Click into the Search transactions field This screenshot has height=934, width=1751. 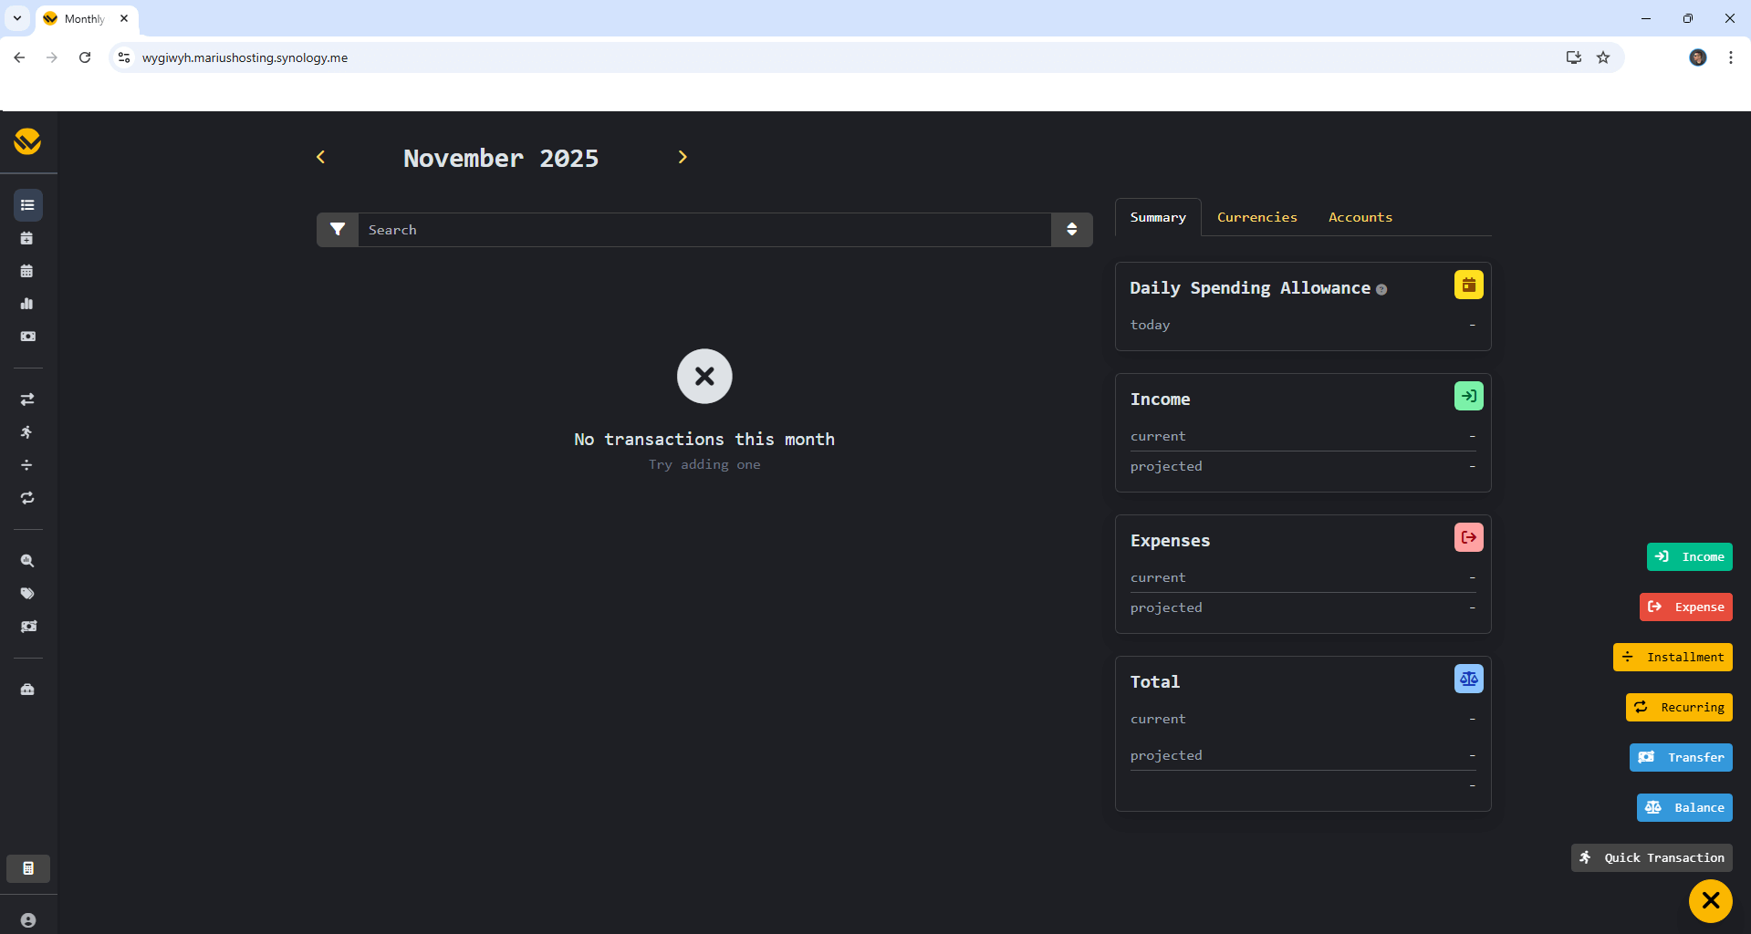coord(703,230)
